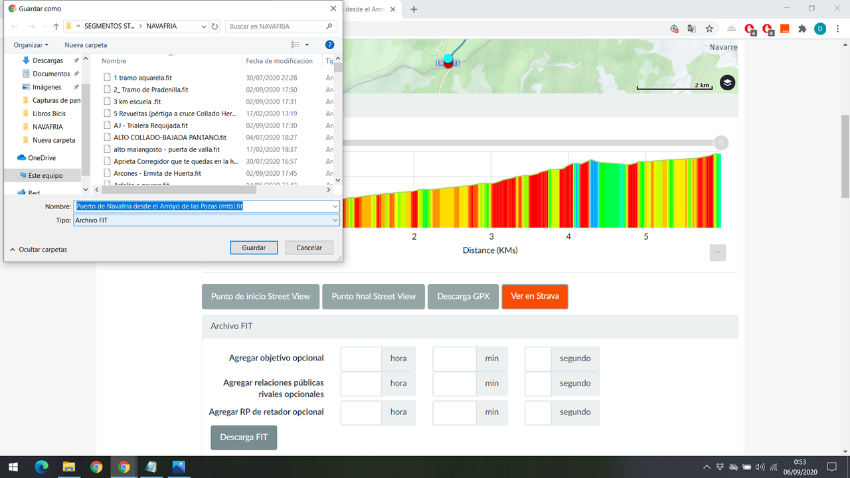Screen dimensions: 850x478
Task: Click the web page vertical scrollbar
Action: 845,156
